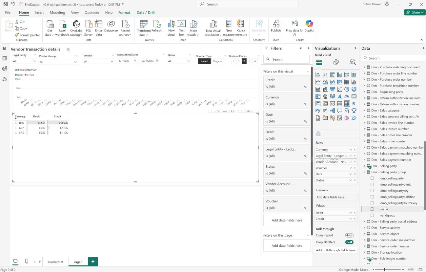Click the Transform data icon
426x272 pixels.
(x=144, y=24)
